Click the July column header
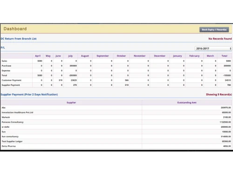The image size is (233, 175). tap(70, 56)
